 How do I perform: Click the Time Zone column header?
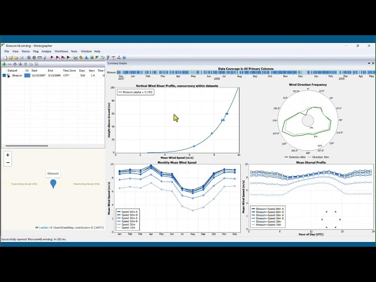[x=69, y=70]
